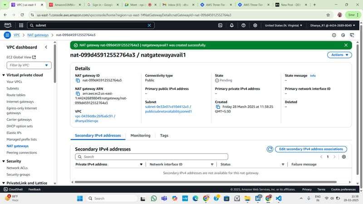The image size is (363, 204).
Task: Switch to the Tags tab
Action: [x=164, y=136]
